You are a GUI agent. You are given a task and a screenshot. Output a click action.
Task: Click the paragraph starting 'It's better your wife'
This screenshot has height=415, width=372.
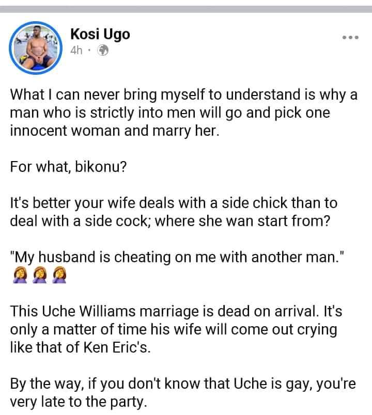click(174, 212)
